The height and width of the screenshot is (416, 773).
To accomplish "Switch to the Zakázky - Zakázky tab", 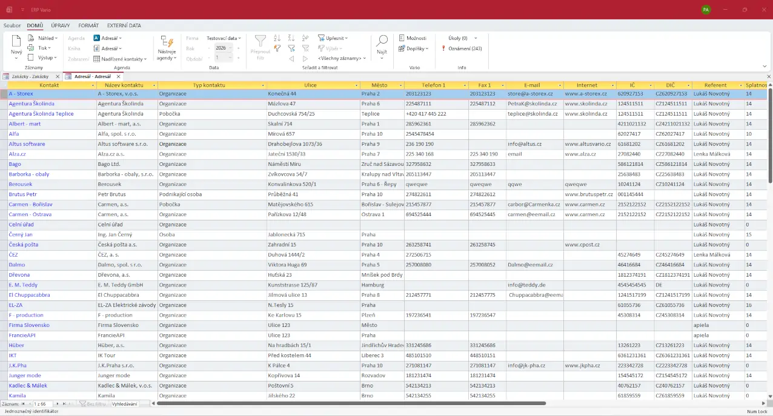I will click(30, 77).
